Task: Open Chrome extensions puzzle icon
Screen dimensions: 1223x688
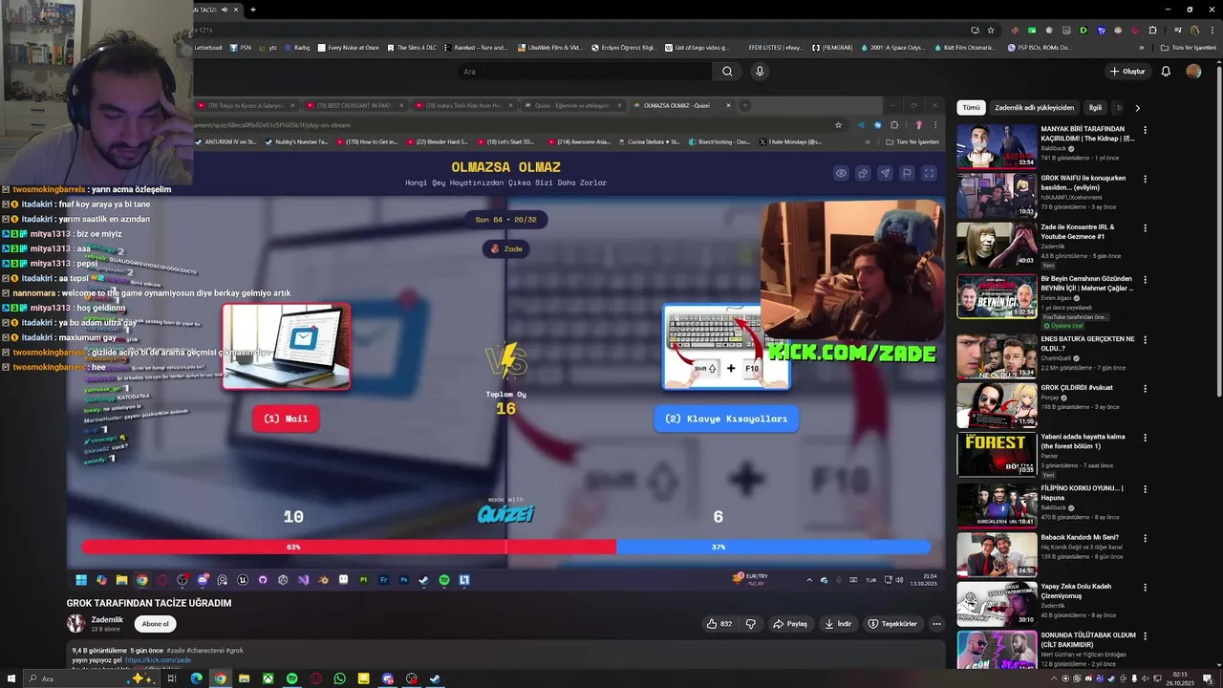Action: click(1150, 30)
